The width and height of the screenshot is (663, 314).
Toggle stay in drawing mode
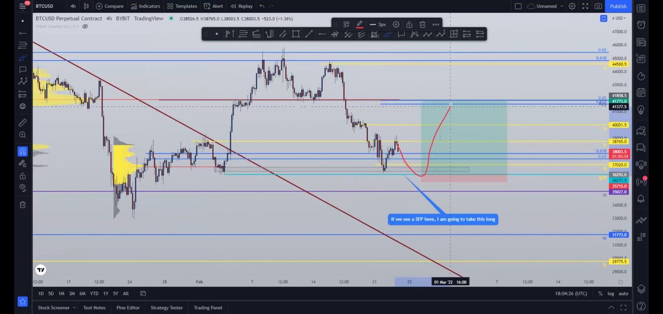click(x=23, y=163)
